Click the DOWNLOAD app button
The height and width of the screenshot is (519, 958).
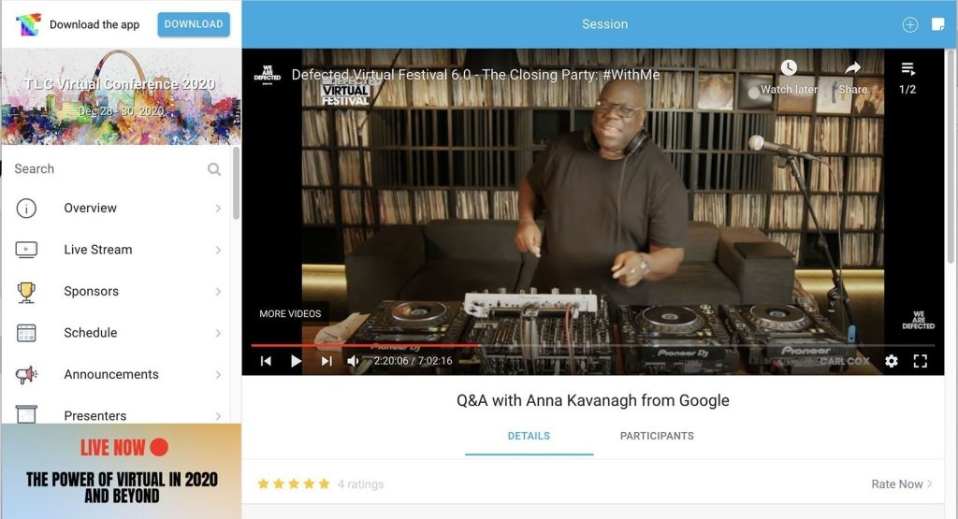pyautogui.click(x=194, y=24)
